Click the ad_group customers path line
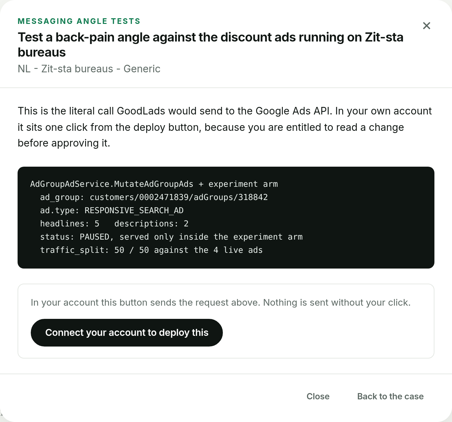This screenshot has height=422, width=452. (x=154, y=197)
